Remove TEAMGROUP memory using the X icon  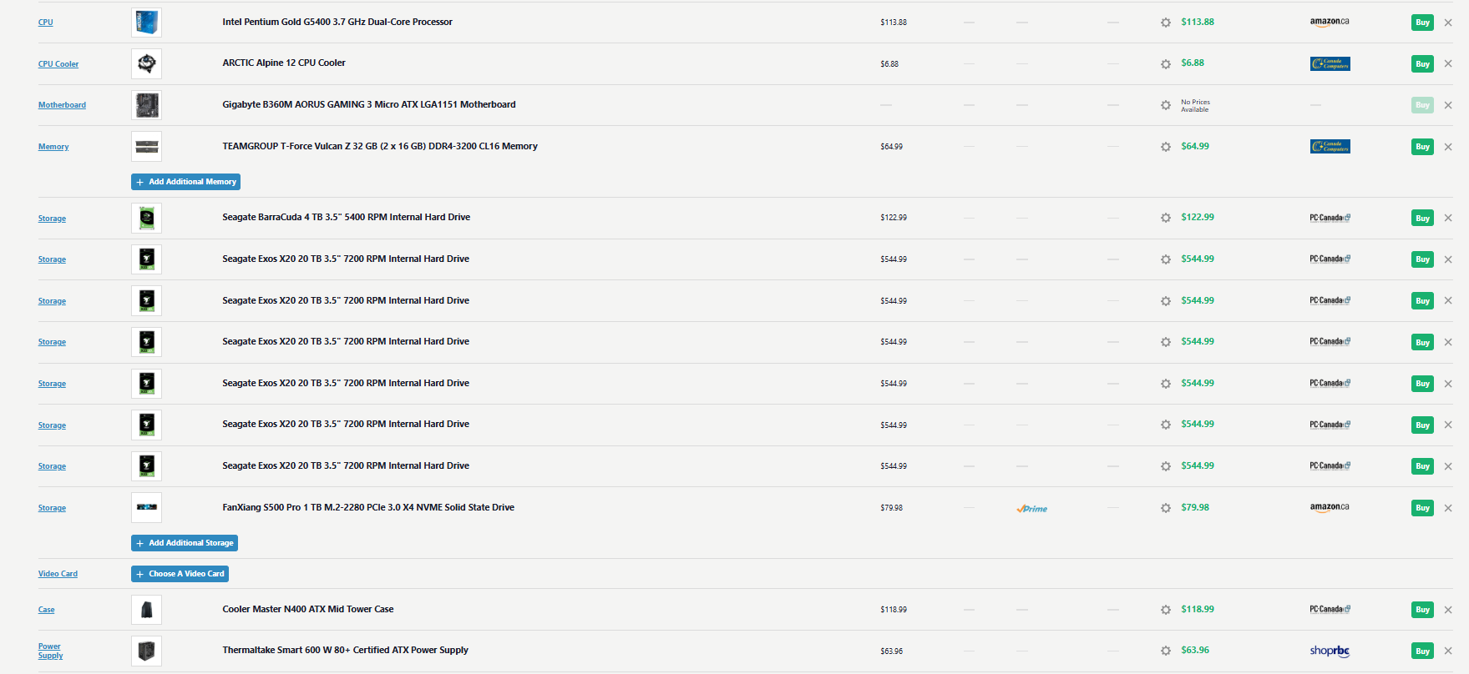pos(1448,147)
